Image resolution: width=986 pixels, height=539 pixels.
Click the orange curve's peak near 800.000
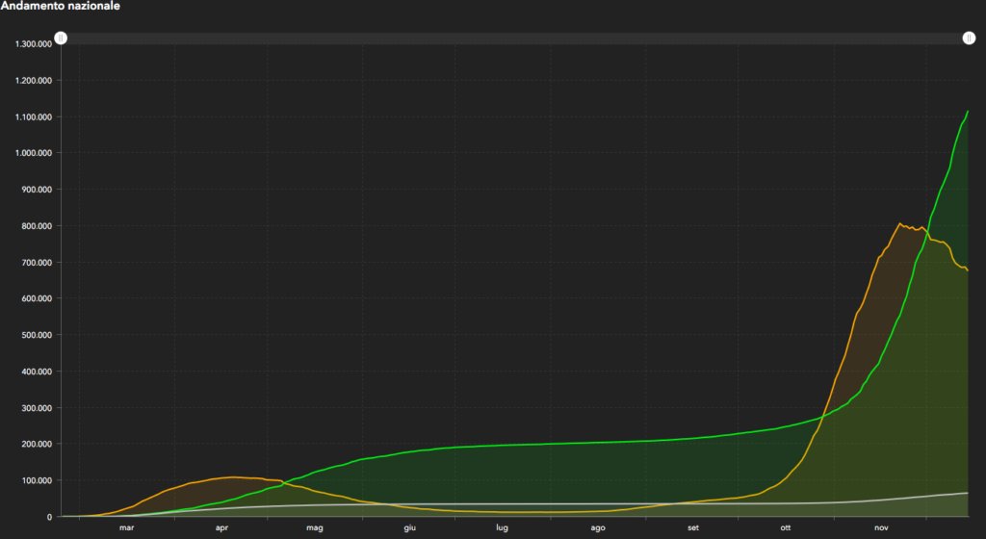coord(899,224)
